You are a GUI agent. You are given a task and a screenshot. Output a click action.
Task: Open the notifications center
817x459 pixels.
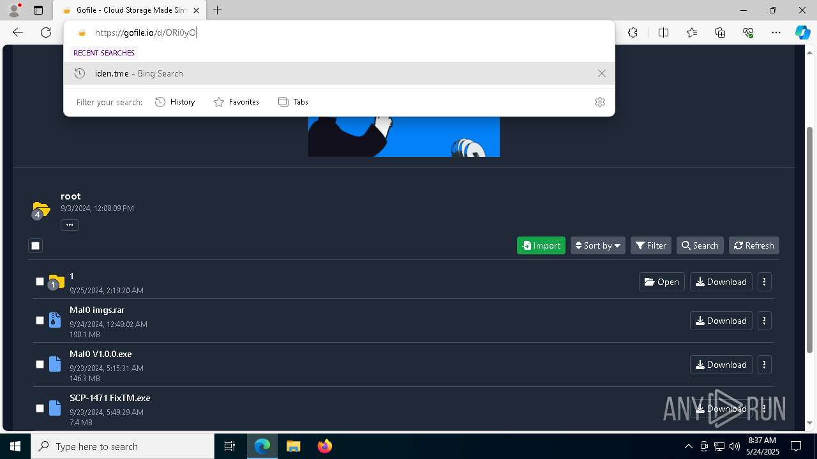tap(796, 446)
